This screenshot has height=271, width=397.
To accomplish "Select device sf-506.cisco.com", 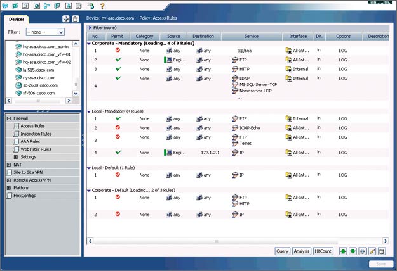I will coord(39,93).
